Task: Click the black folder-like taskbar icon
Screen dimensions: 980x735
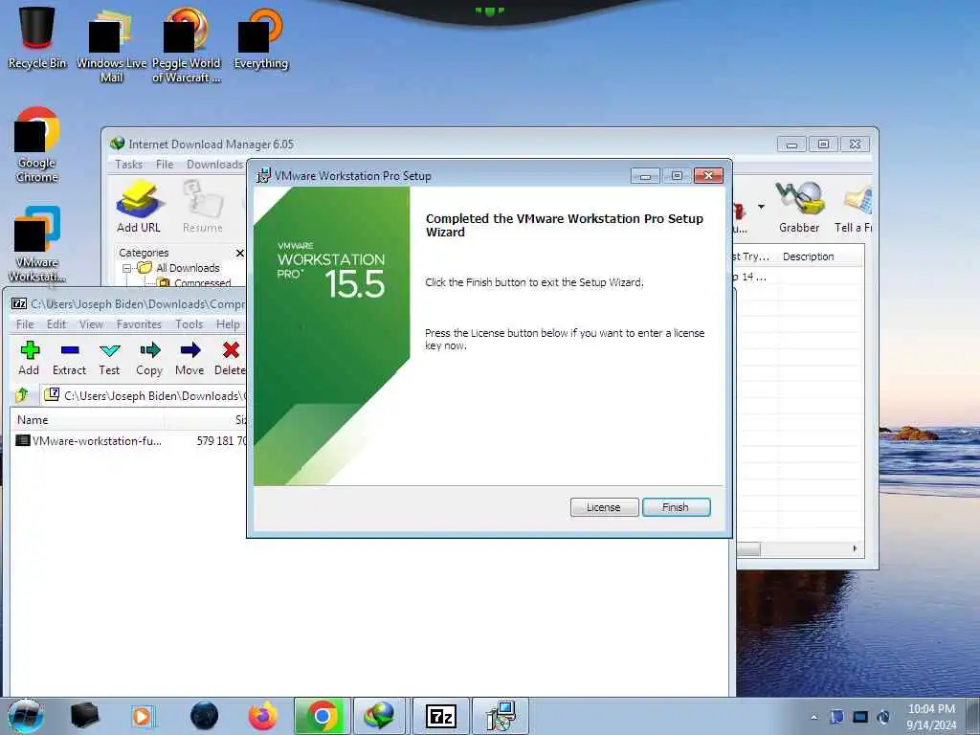Action: coord(84,716)
